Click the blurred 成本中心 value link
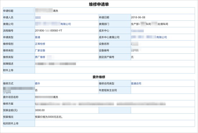This screenshot has width=198, height=133. [137, 30]
